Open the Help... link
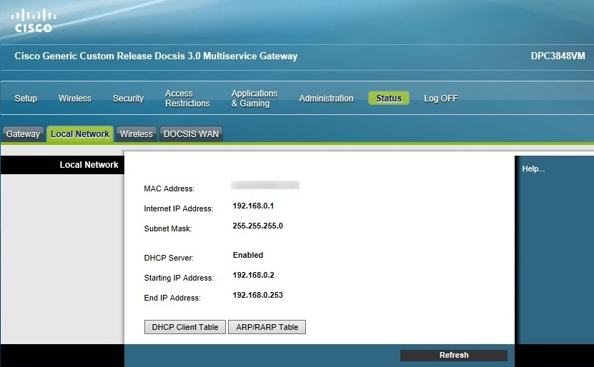Viewport: 594px width, 367px height. point(533,169)
